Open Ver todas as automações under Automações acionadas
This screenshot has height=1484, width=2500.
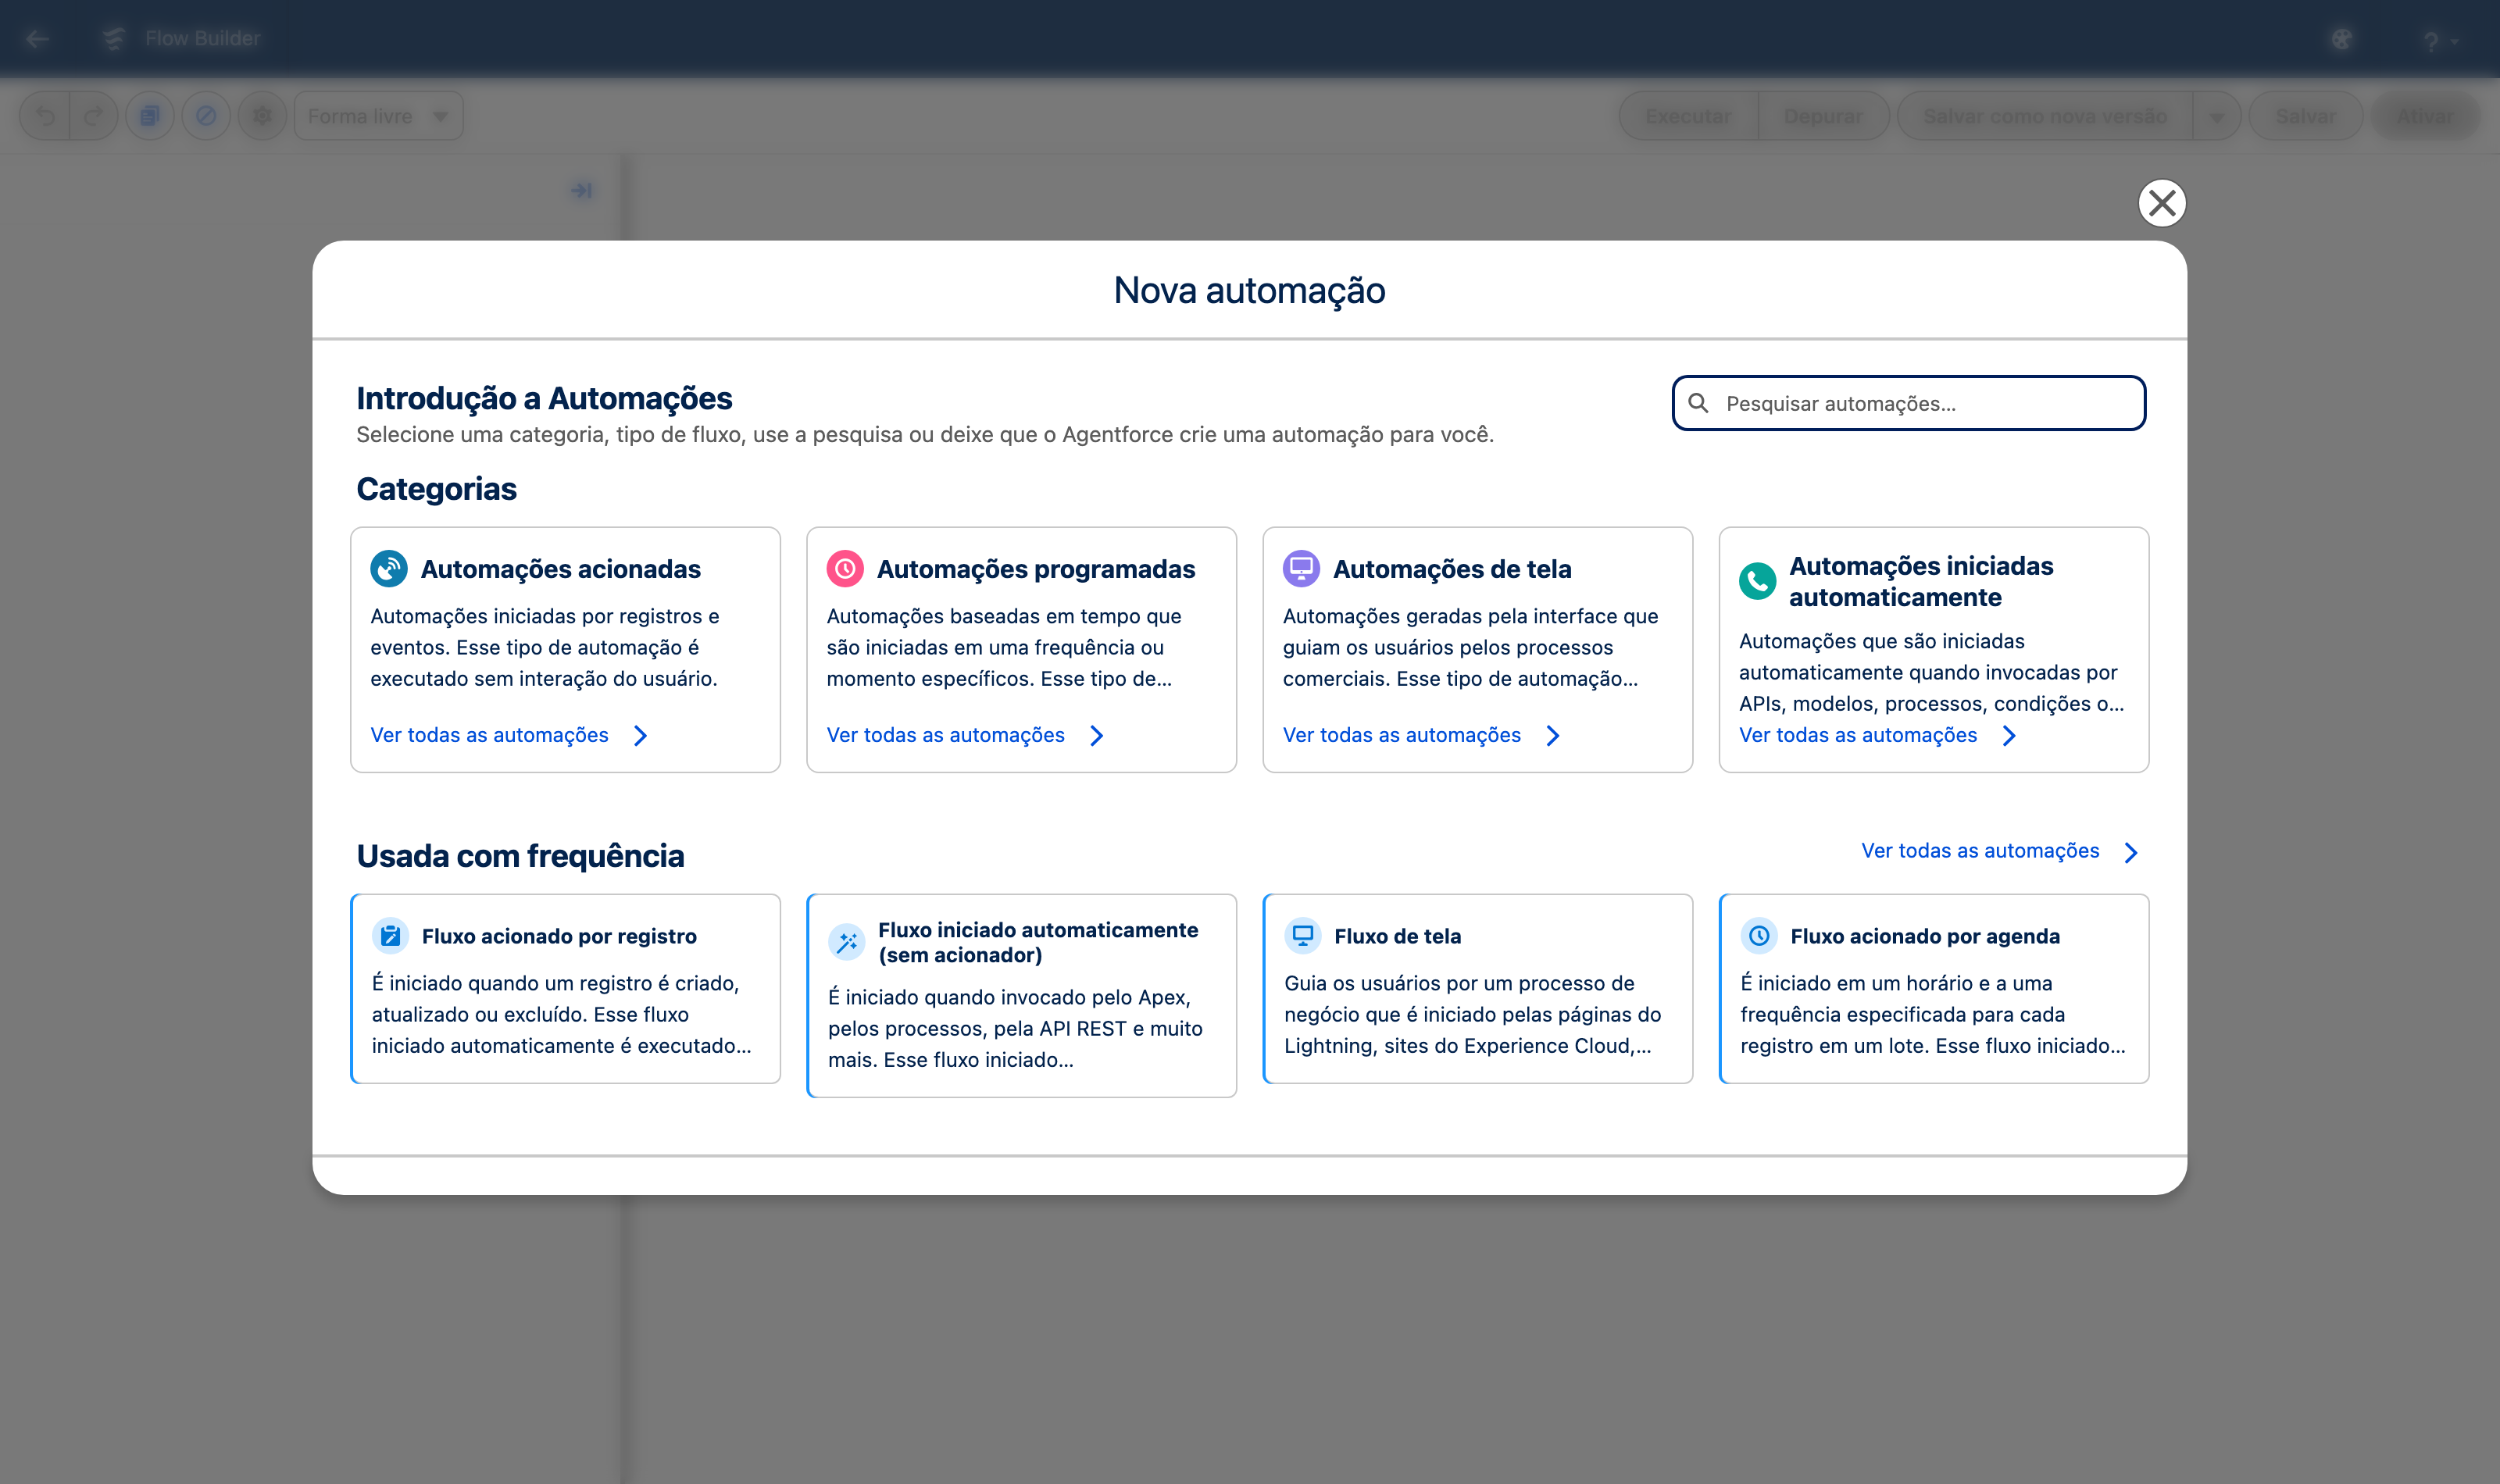pos(489,735)
